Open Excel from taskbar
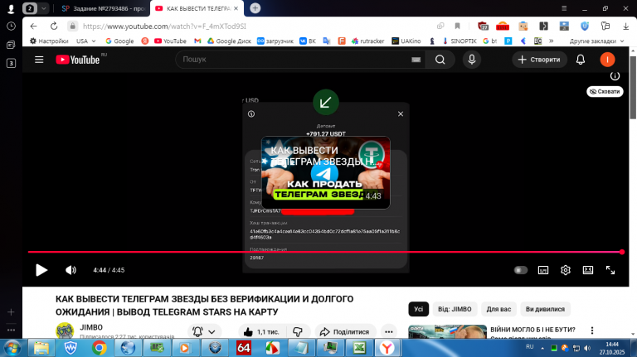Viewport: 637px width, 357px height. 359,348
